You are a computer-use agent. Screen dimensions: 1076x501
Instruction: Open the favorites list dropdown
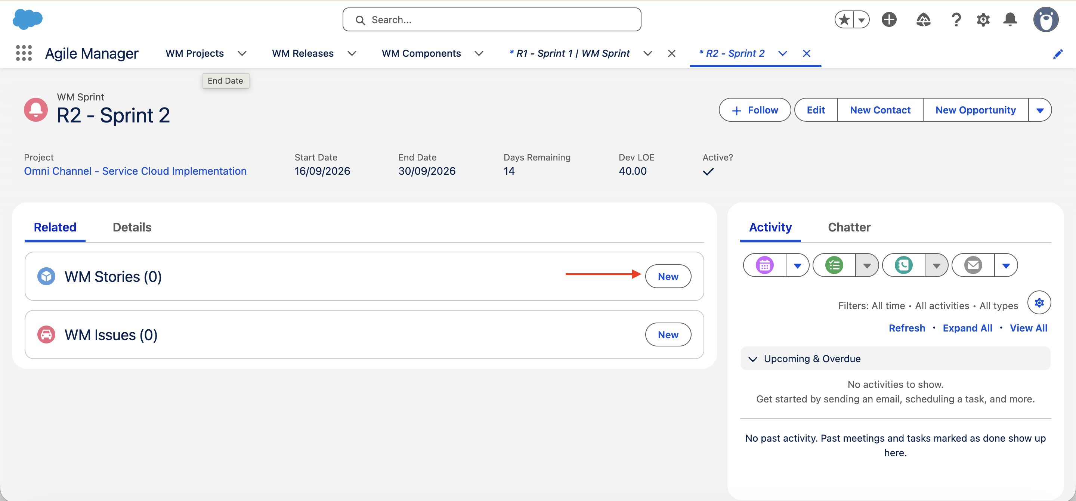(861, 20)
